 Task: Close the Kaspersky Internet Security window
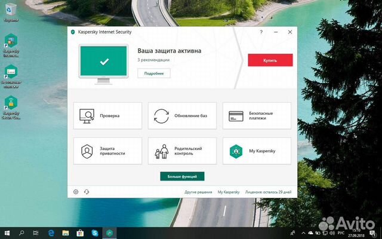[290, 32]
